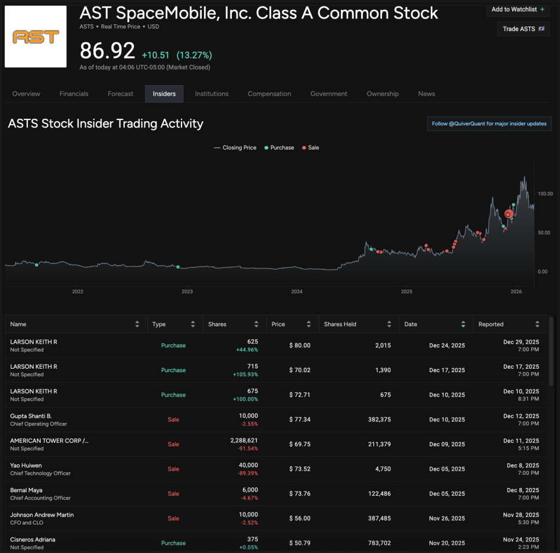This screenshot has height=553, width=560.
Task: Click the AST SpaceMobile company logo
Action: pyautogui.click(x=35, y=37)
